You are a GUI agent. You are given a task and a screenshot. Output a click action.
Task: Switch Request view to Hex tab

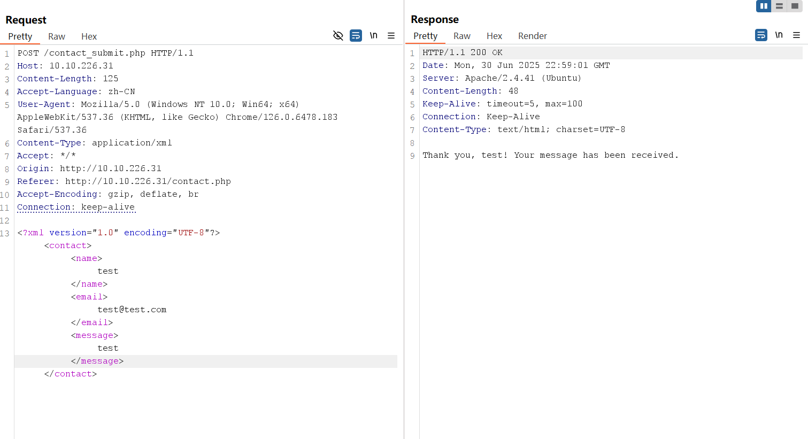click(x=89, y=36)
